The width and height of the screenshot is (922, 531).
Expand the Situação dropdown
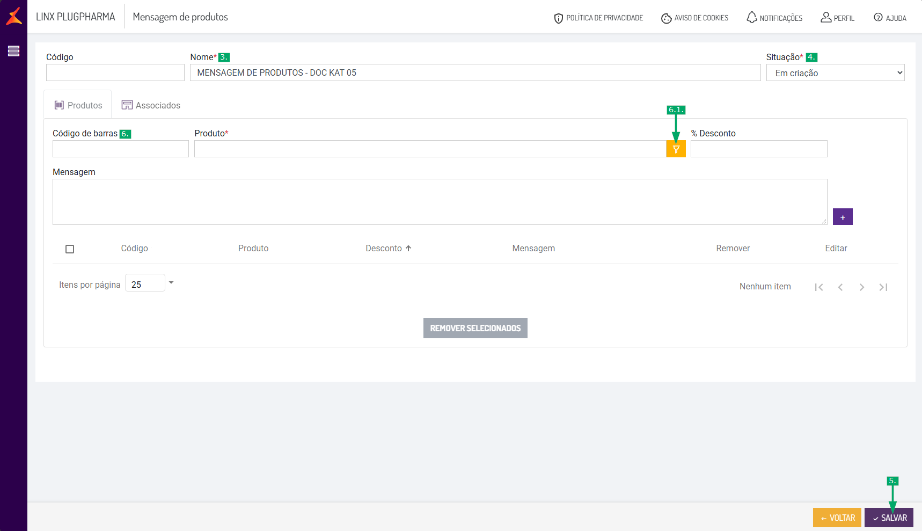pyautogui.click(x=835, y=72)
